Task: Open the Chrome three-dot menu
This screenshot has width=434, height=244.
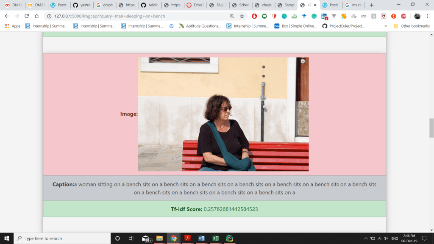Action: (428, 16)
